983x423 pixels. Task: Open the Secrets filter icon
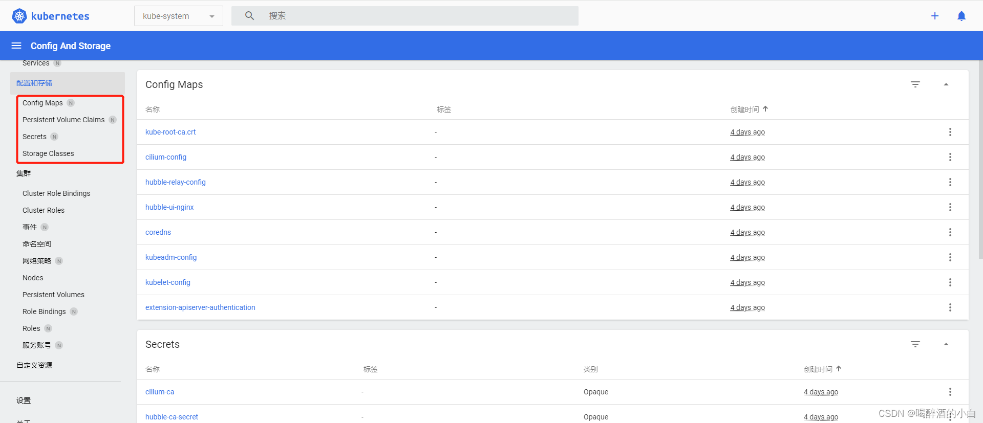915,344
